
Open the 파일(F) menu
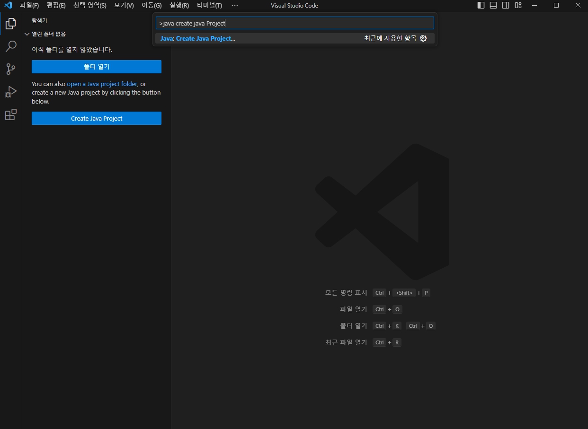29,6
